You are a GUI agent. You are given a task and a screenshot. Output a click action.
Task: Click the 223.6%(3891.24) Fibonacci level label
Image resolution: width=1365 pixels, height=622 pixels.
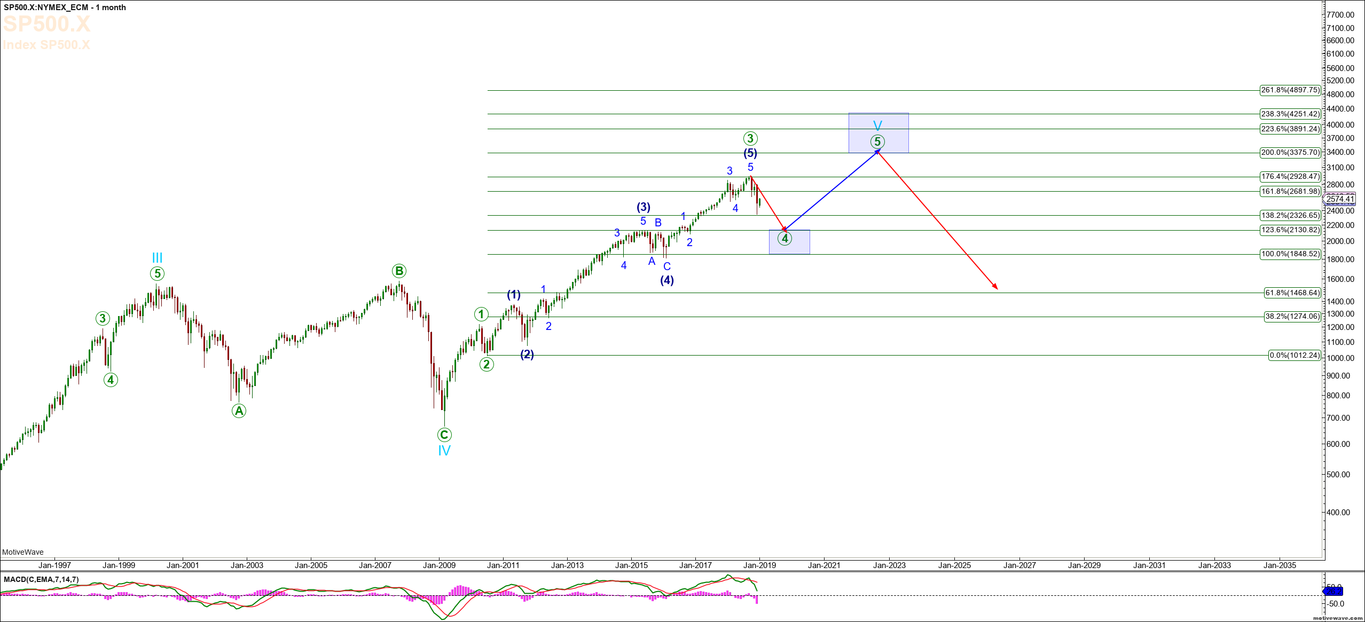pyautogui.click(x=1290, y=129)
